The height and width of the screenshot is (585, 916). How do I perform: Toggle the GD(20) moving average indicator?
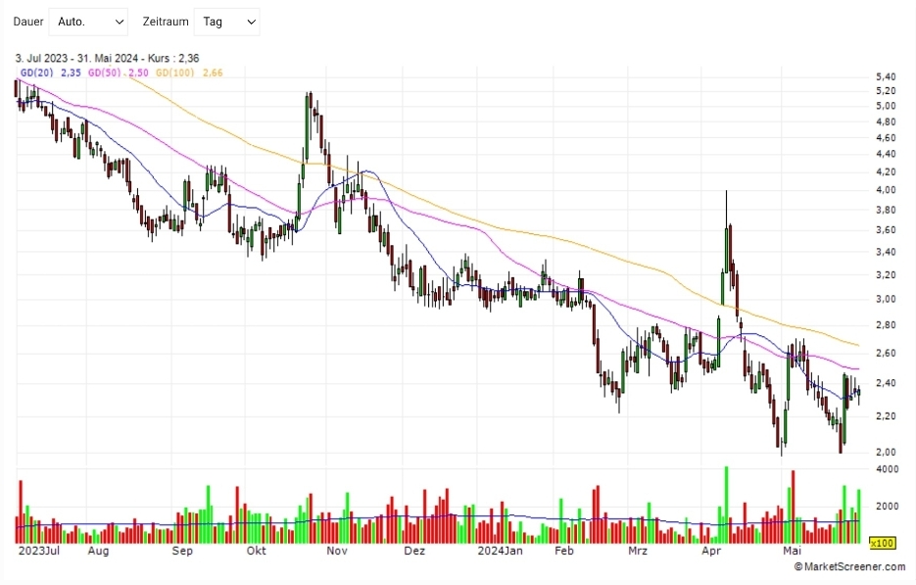tap(34, 72)
